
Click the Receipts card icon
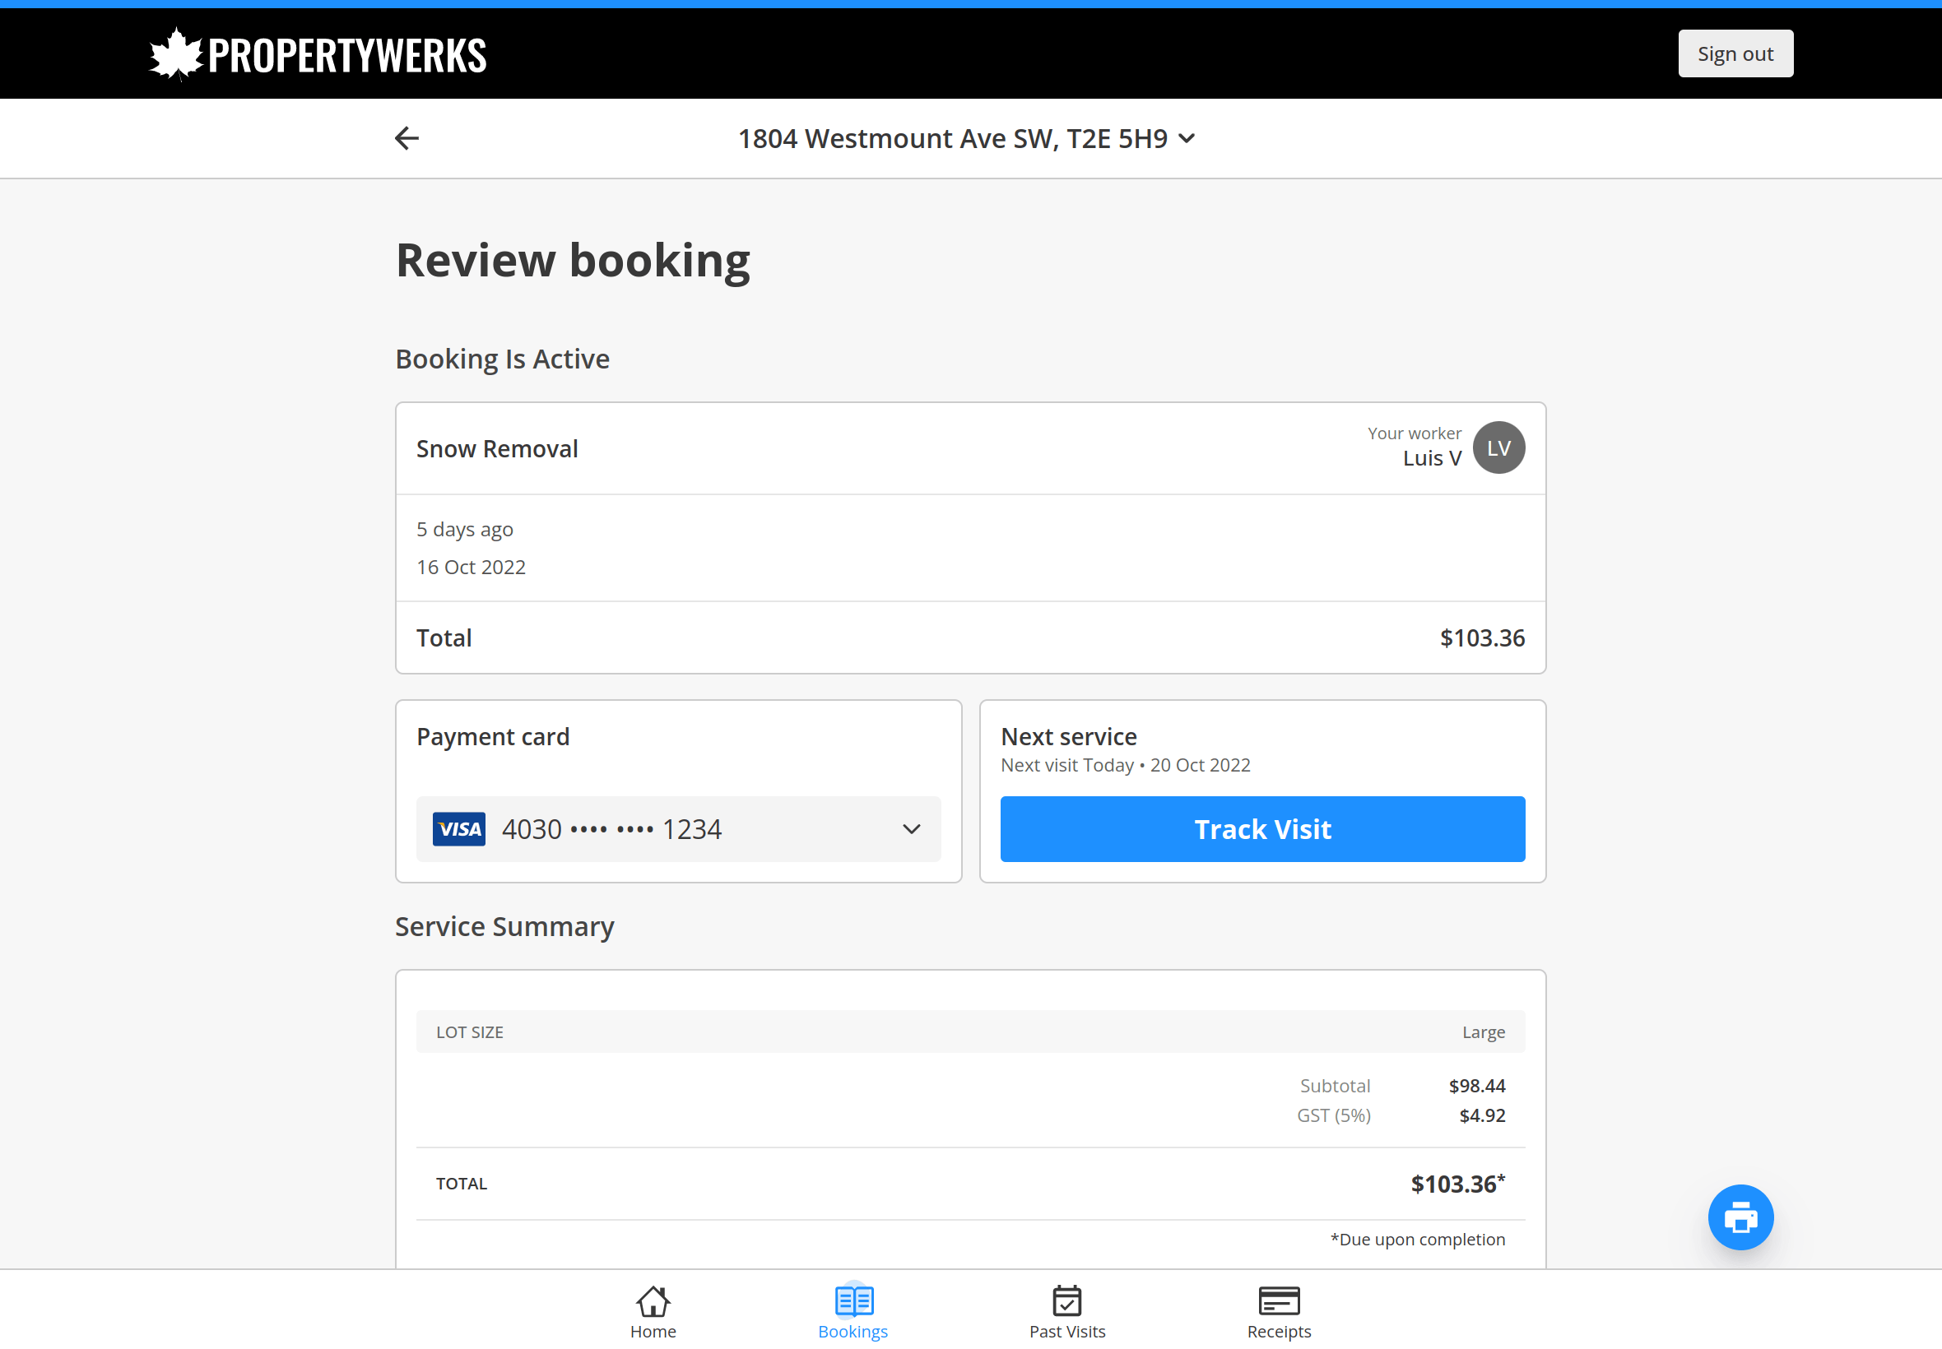1278,1300
